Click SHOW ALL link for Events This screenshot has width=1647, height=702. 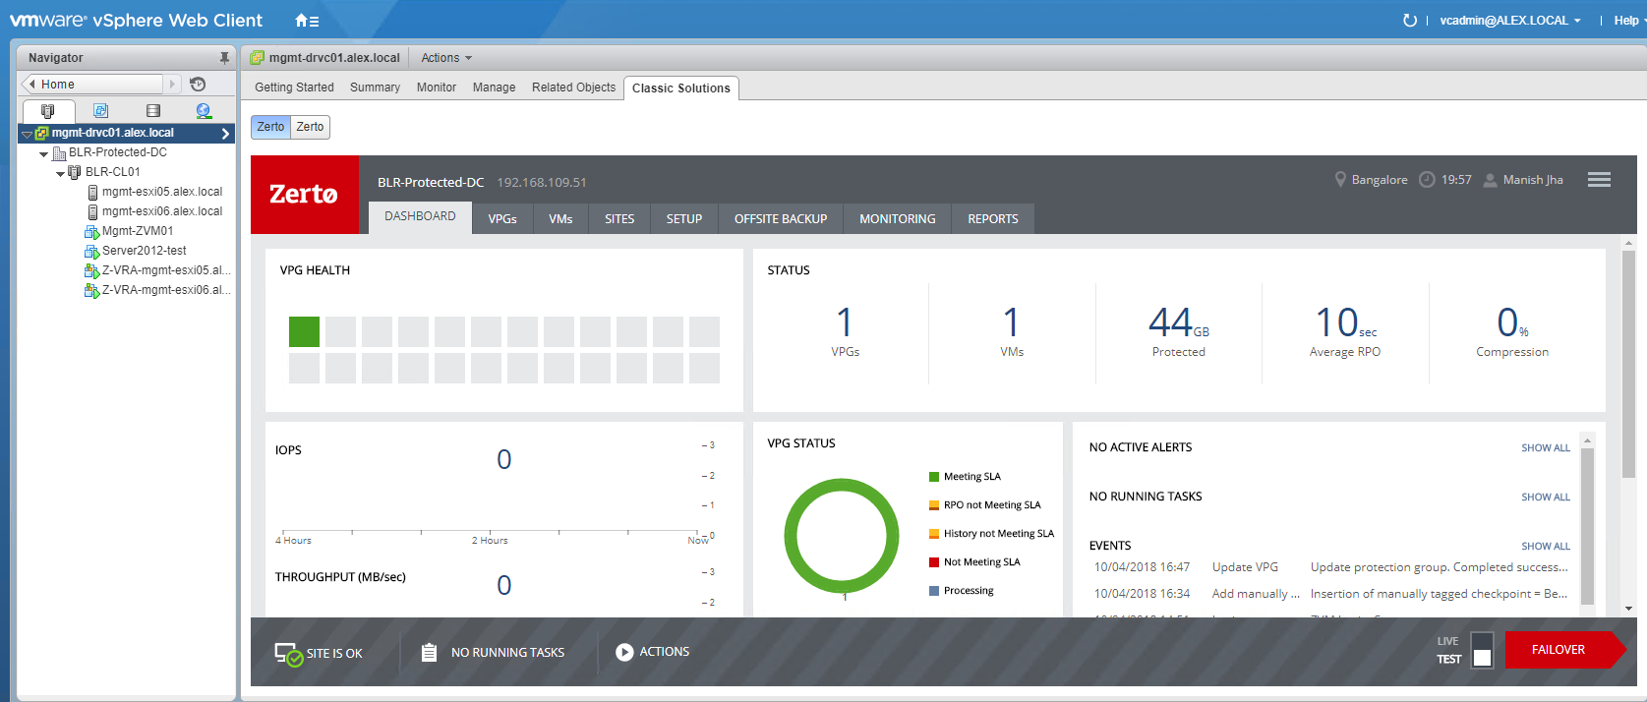click(1545, 547)
